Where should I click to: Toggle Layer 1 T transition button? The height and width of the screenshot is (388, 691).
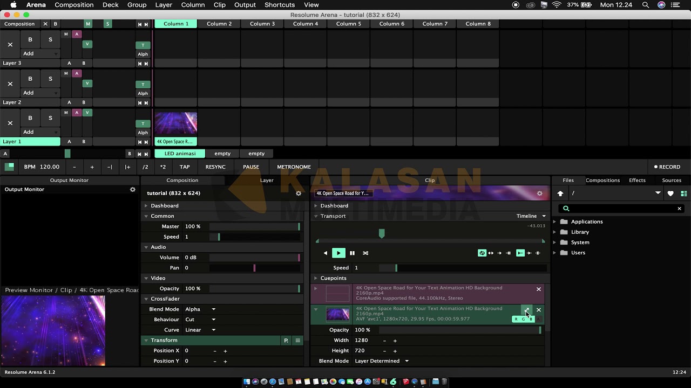(143, 123)
